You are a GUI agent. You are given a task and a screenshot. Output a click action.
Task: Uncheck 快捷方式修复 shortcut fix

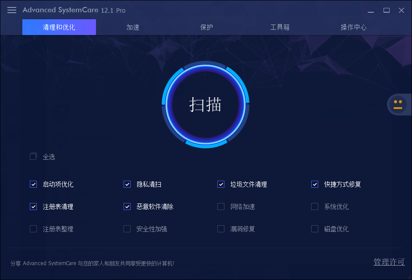tap(314, 184)
